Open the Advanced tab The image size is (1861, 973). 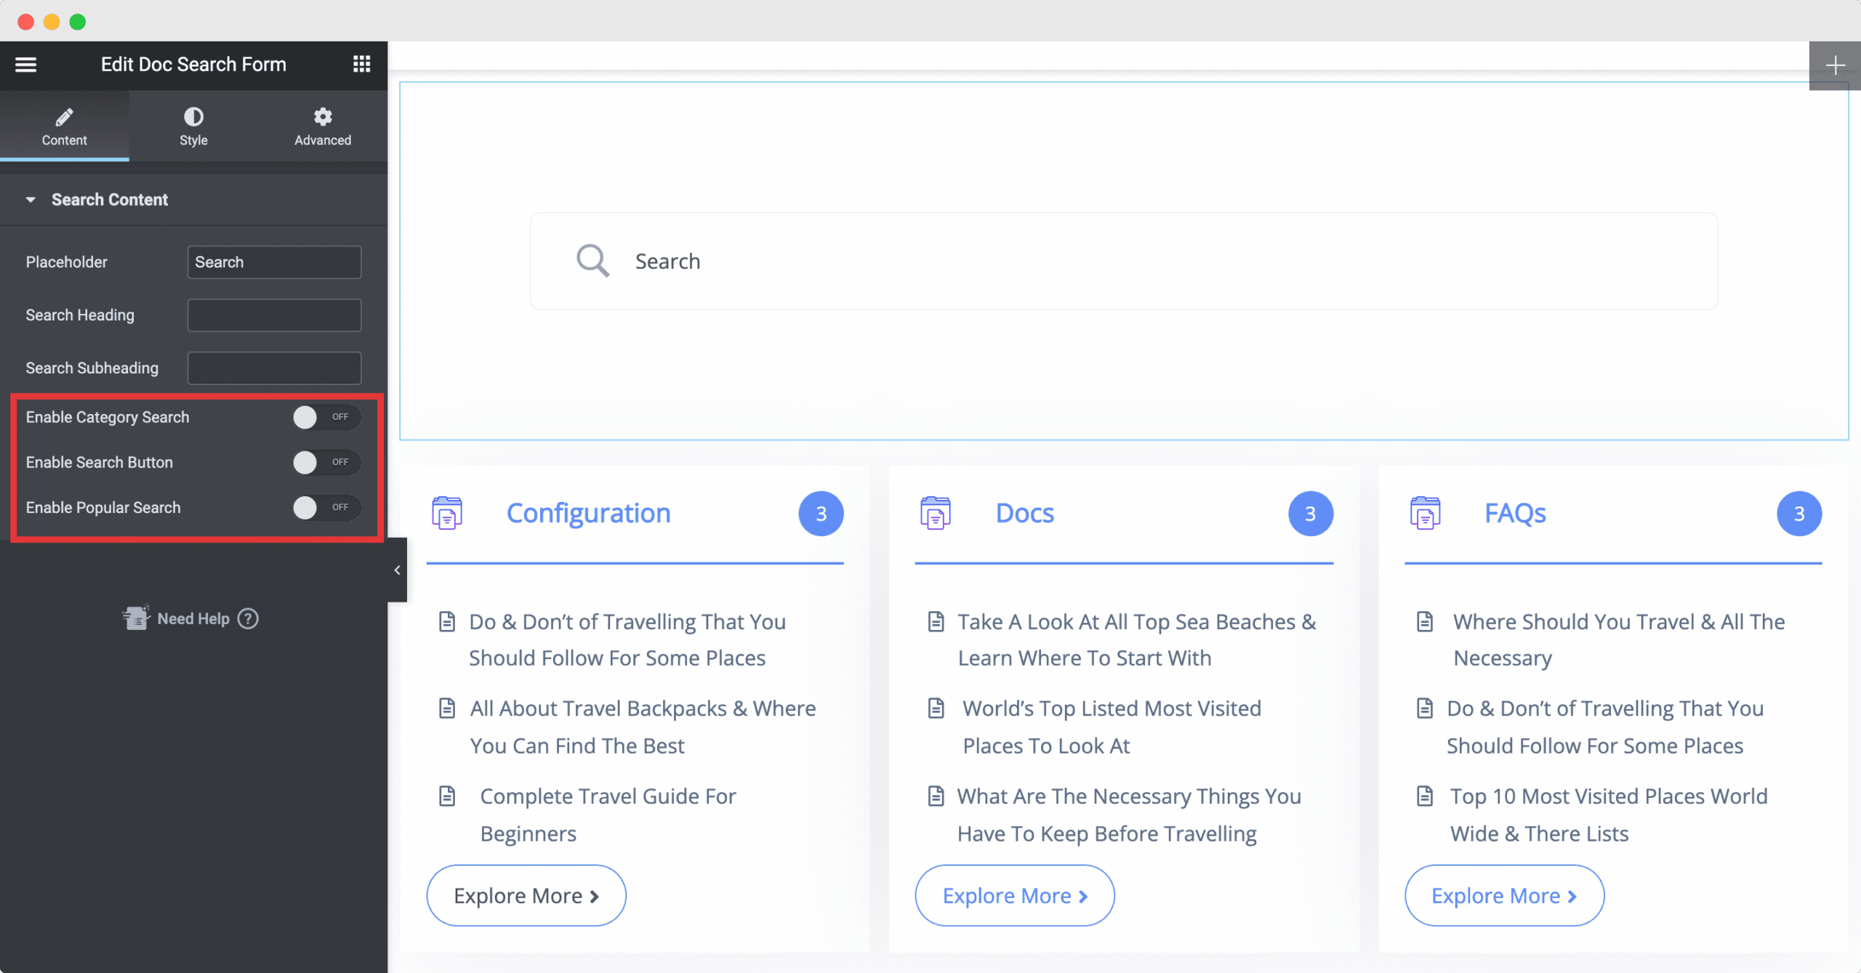pos(322,126)
